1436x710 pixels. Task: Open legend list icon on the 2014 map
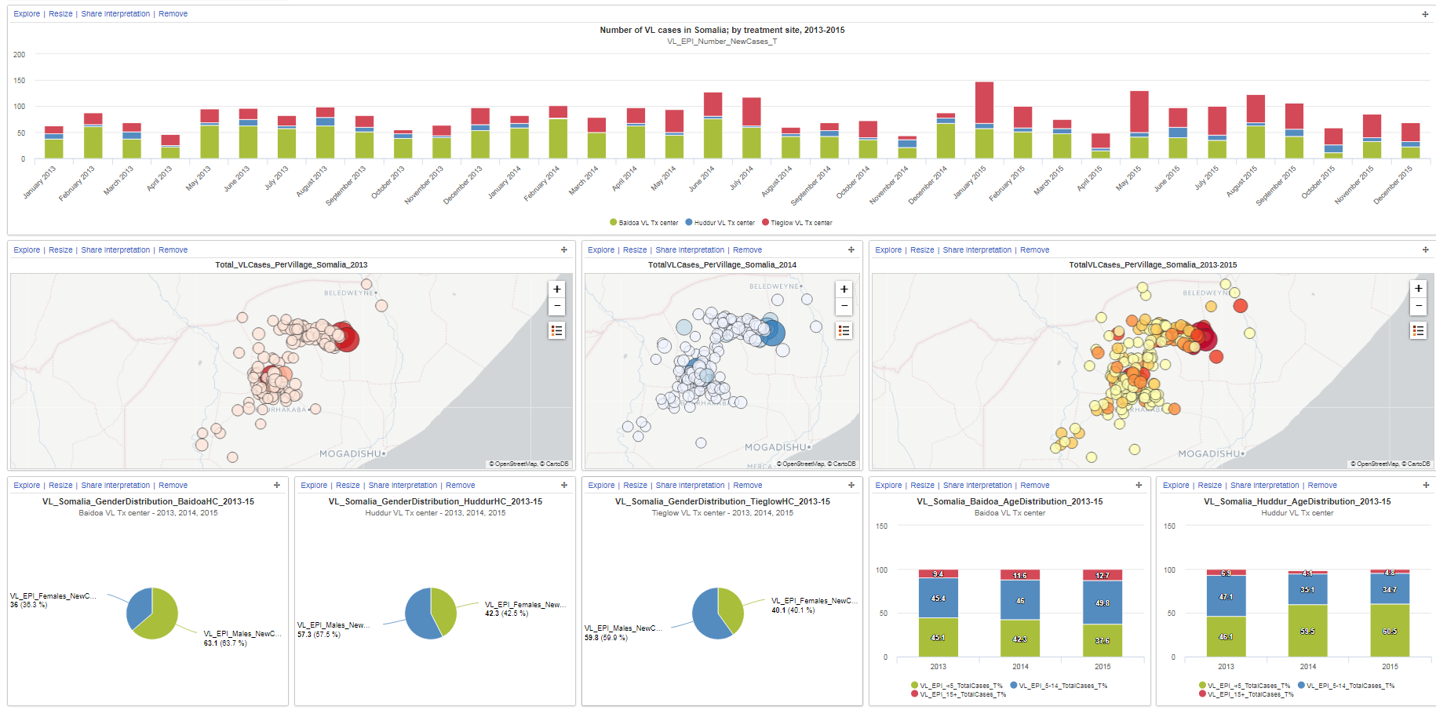844,331
